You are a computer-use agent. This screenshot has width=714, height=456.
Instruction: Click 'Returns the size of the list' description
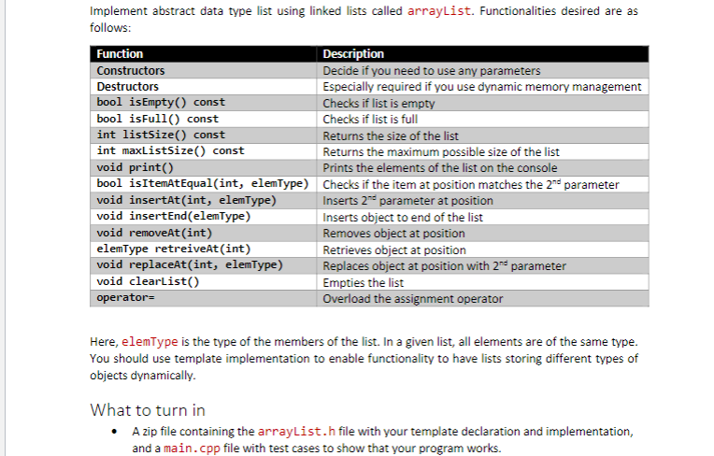391,136
